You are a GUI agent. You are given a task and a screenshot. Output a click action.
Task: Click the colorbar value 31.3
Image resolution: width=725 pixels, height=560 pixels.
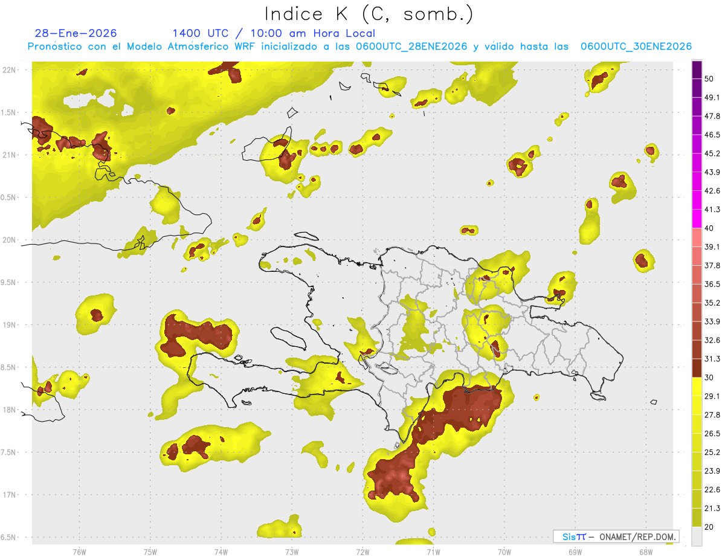712,359
